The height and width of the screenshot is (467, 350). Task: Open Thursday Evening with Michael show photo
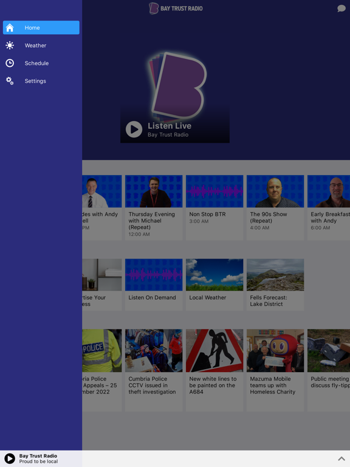[x=154, y=191]
